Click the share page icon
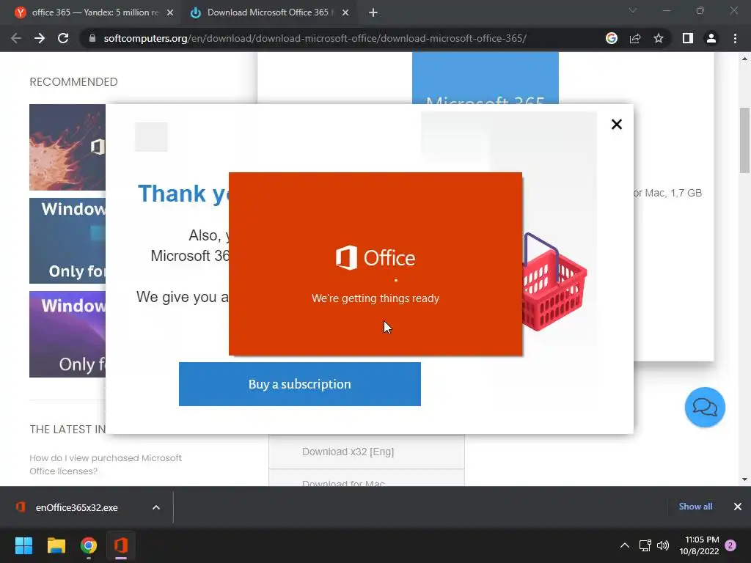The image size is (751, 563). 635,38
